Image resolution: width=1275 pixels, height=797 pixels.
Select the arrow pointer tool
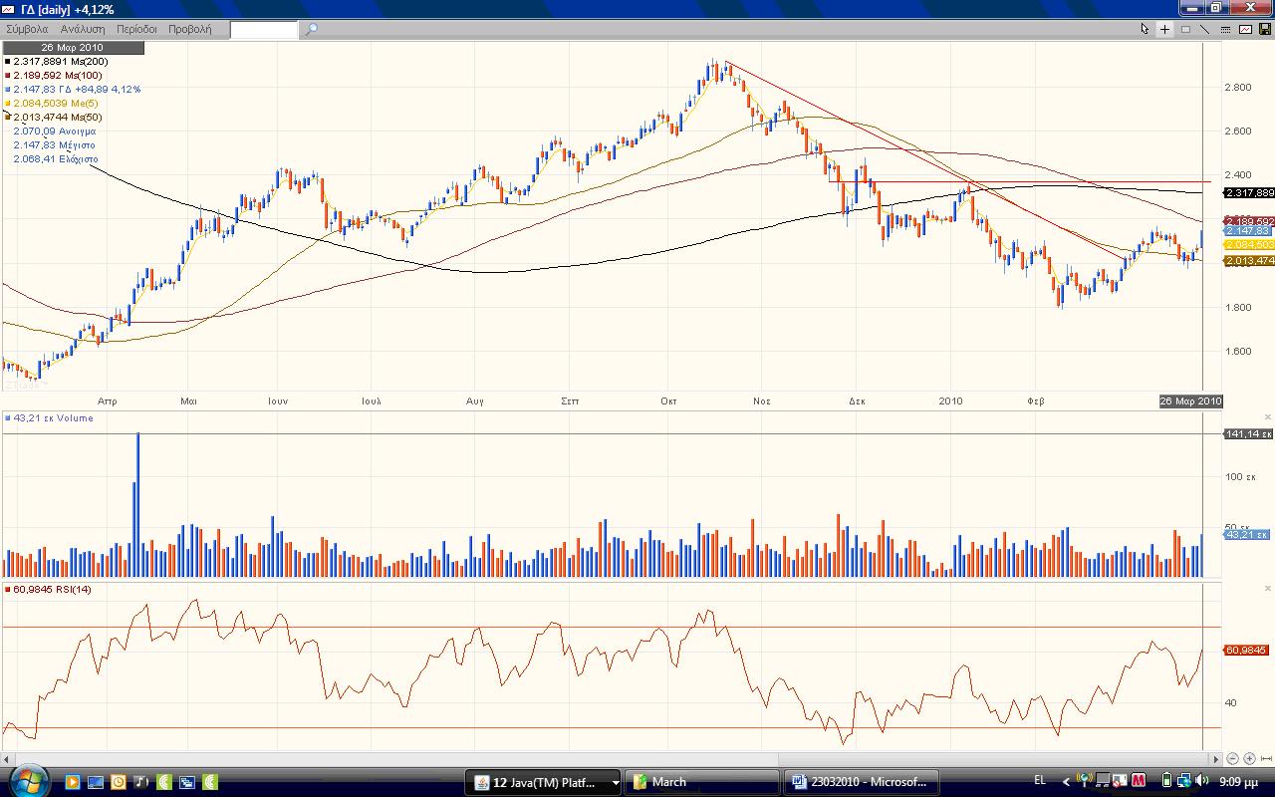pos(1146,29)
